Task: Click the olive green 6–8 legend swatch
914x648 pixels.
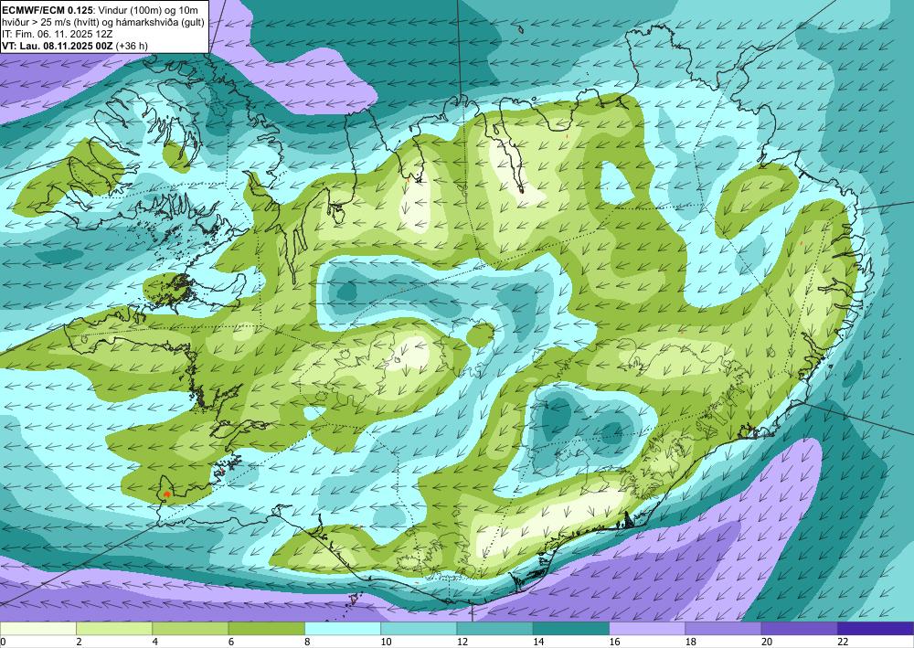Action: point(266,629)
